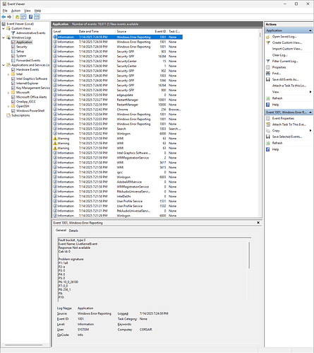Click the Refresh icon under Application actions
This screenshot has width=314, height=353.
pyautogui.click(x=268, y=98)
